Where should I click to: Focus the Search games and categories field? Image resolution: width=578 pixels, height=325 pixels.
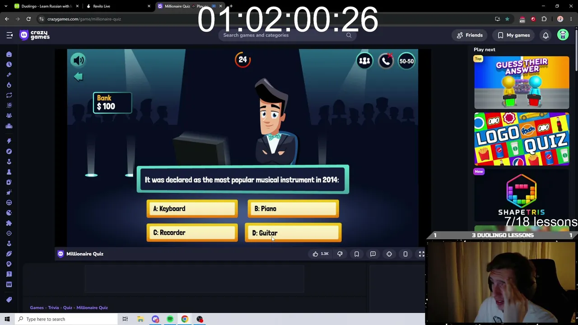(x=287, y=35)
